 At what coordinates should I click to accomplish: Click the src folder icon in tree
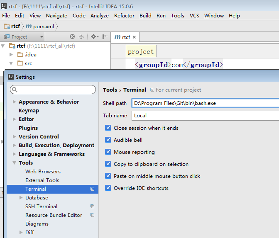(20, 63)
